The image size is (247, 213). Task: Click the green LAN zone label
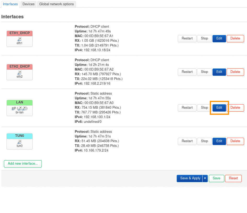20,102
